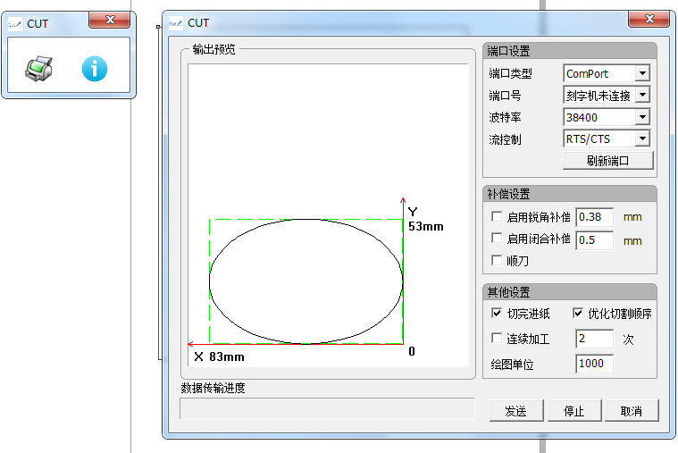The image size is (678, 453).
Task: Open the 端口号 dropdown
Action: click(x=642, y=95)
